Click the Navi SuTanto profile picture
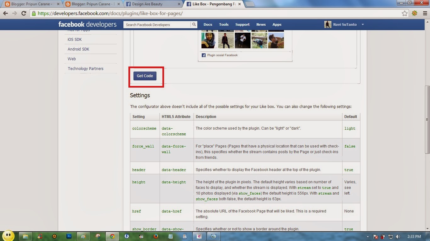Viewport: 430px width, 241px height. point(328,24)
